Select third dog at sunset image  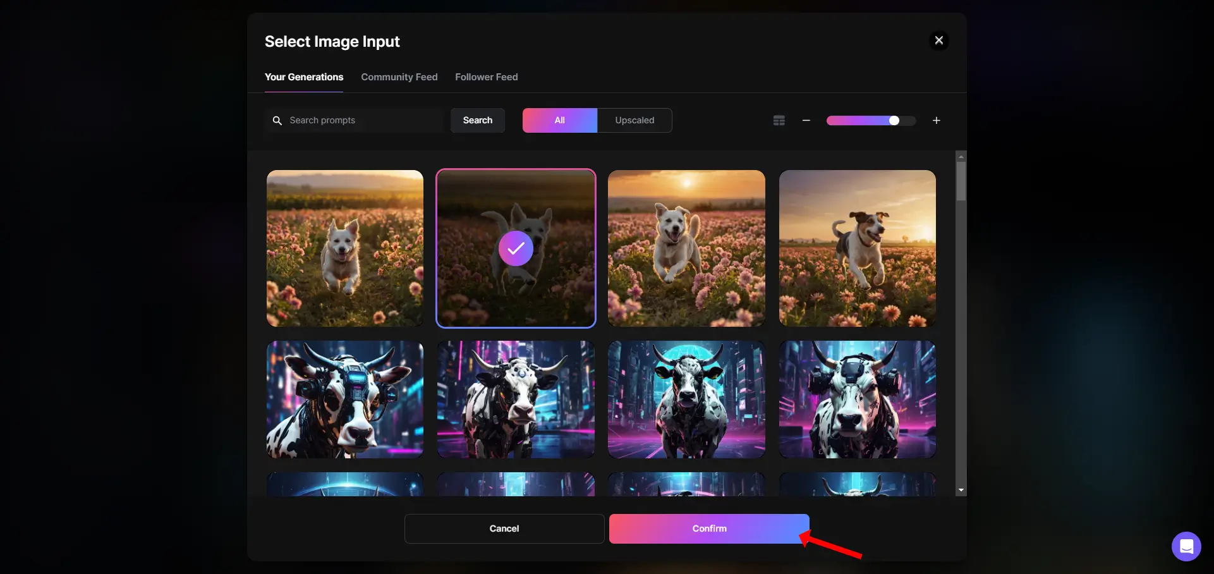tap(686, 248)
